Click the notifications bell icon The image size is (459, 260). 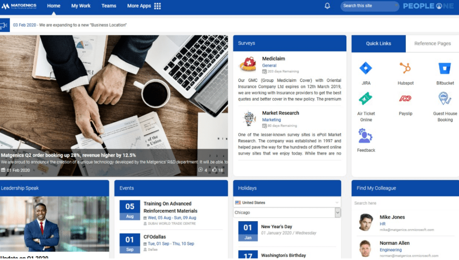[x=327, y=6]
